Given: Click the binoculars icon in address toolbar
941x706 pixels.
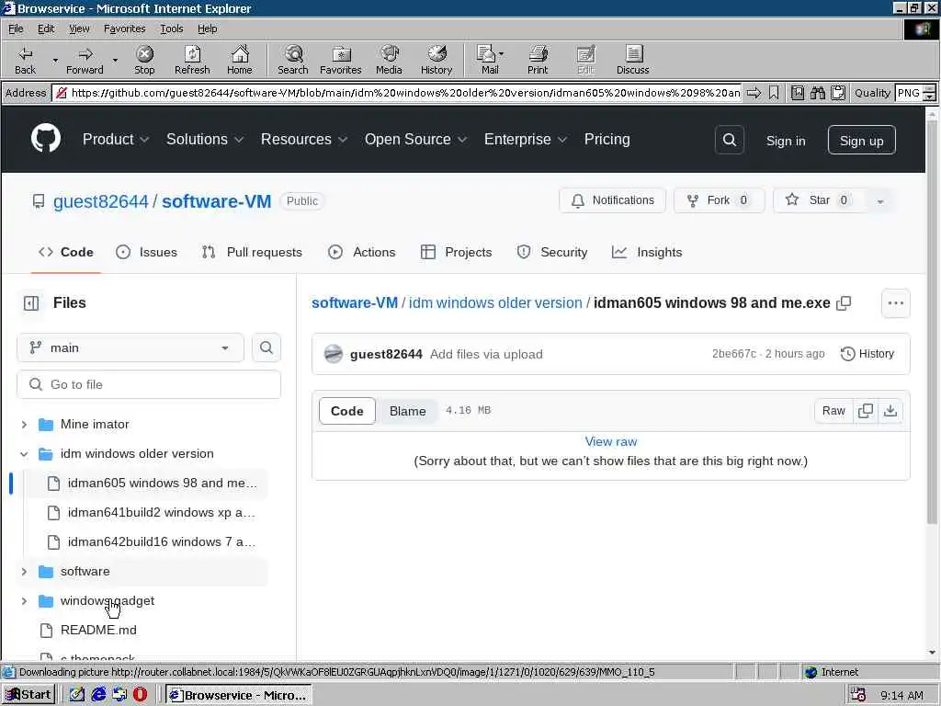Looking at the screenshot, I should click(x=817, y=93).
